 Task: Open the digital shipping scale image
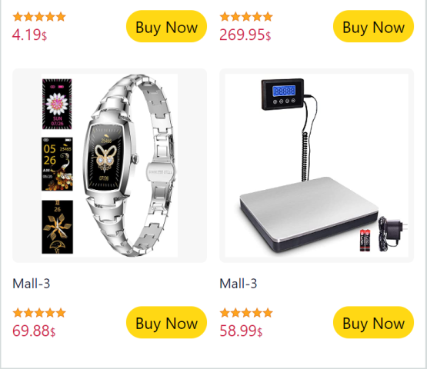click(317, 165)
